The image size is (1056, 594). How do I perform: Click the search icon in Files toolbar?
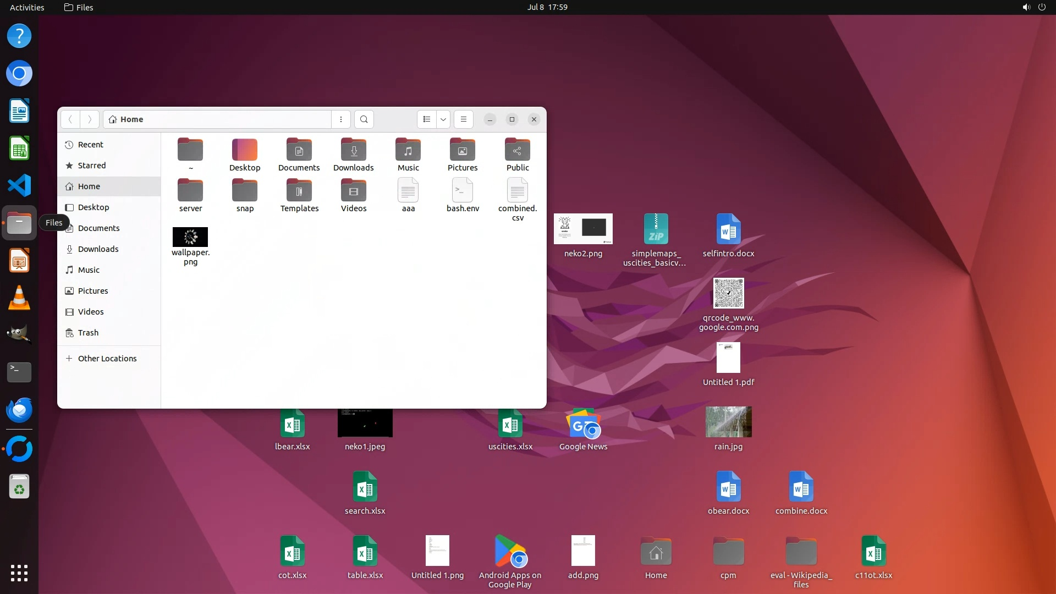pos(364,119)
